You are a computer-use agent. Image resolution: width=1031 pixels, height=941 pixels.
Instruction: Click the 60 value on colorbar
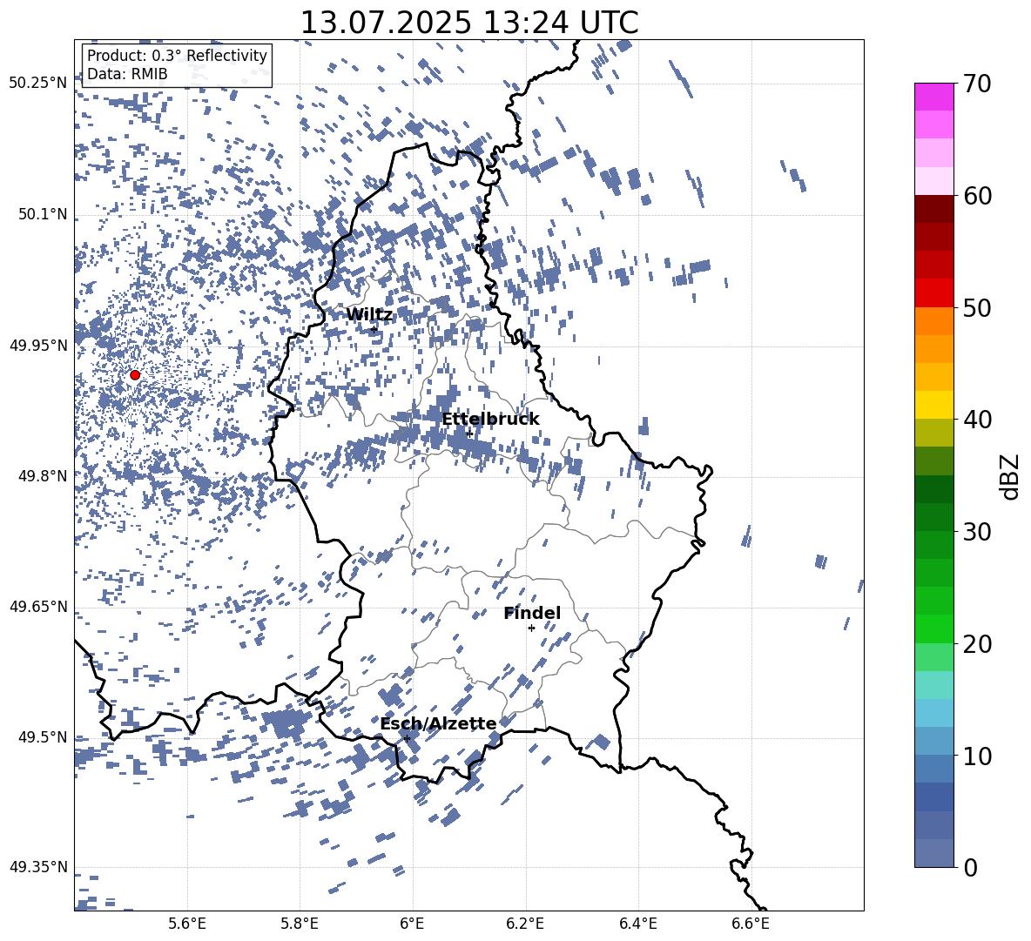click(976, 196)
